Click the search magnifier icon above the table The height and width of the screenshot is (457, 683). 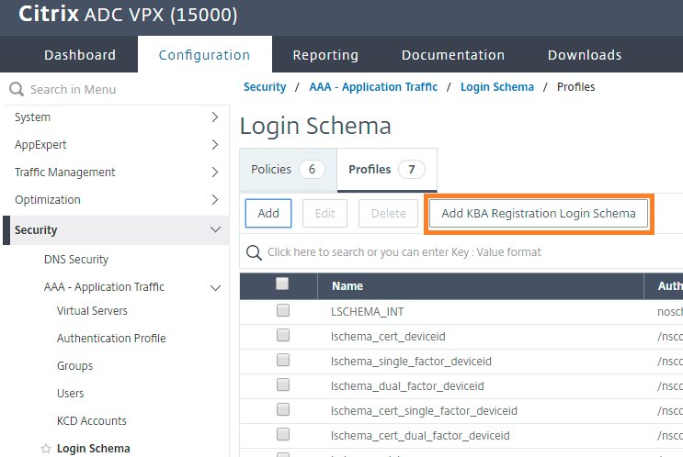(x=254, y=252)
